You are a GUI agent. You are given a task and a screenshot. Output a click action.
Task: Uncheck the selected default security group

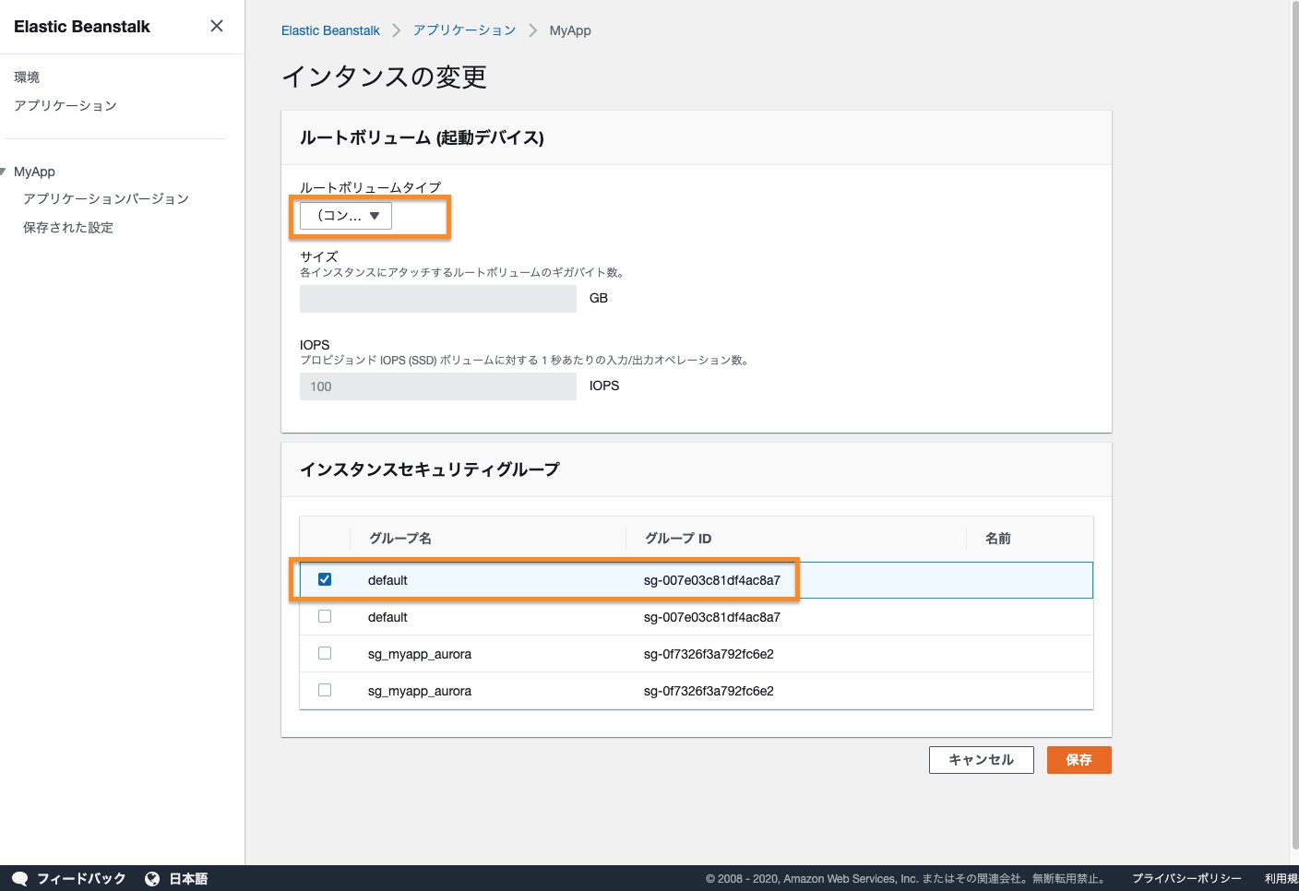coord(325,579)
